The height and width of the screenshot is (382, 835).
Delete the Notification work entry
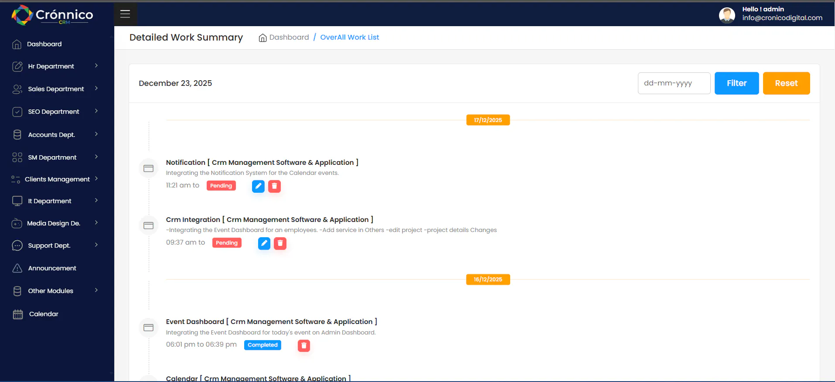pyautogui.click(x=274, y=186)
